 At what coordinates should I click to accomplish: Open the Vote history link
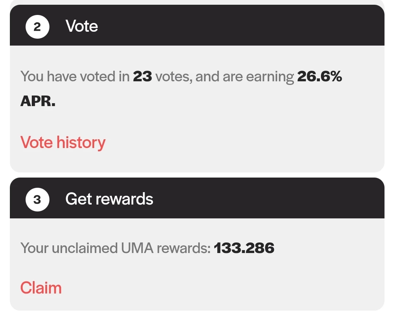(x=63, y=143)
